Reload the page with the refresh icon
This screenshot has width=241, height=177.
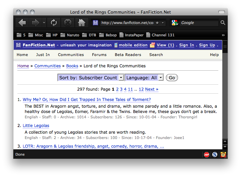(x=54, y=23)
